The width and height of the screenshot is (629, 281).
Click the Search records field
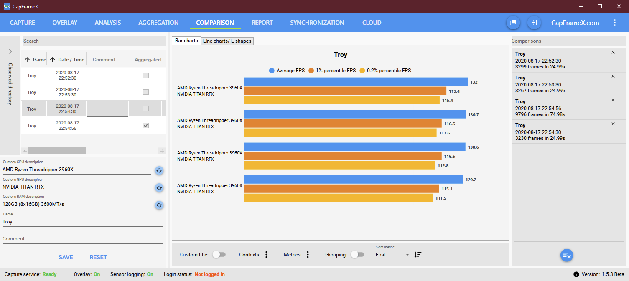pyautogui.click(x=94, y=41)
